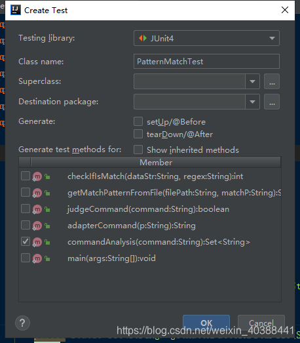Open the Testing library dropdown
The image size is (300, 343).
[x=206, y=38]
